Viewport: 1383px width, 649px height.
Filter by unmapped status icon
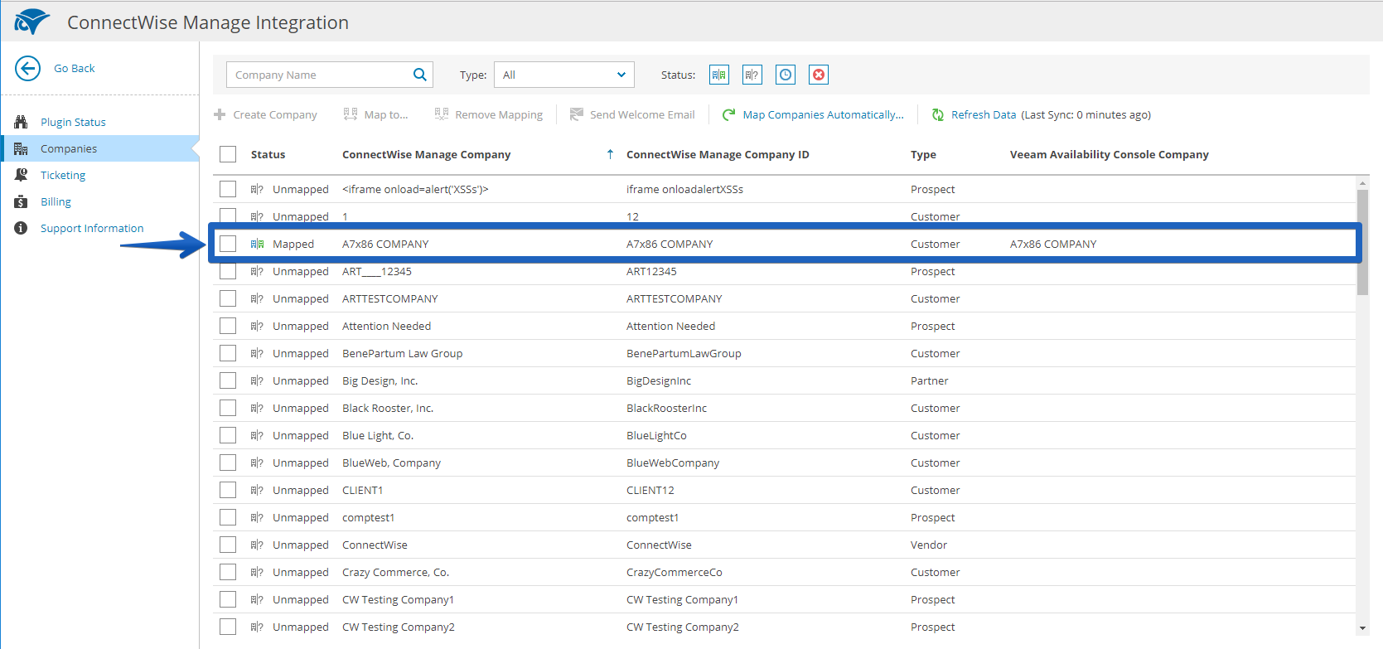tap(752, 75)
